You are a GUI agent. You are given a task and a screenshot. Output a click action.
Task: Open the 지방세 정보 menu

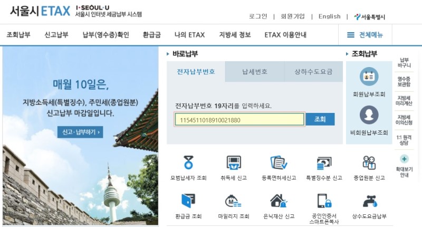tap(235, 35)
